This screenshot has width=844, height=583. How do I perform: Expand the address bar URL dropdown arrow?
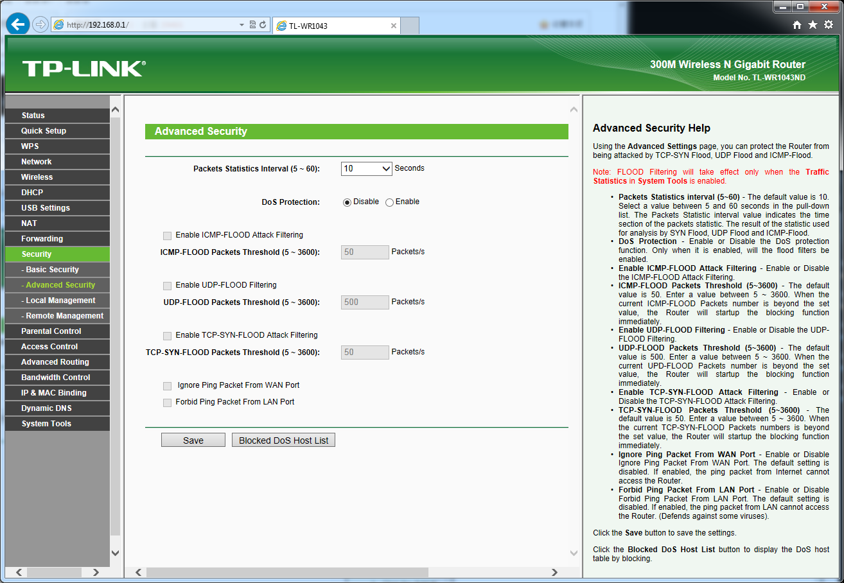click(242, 25)
